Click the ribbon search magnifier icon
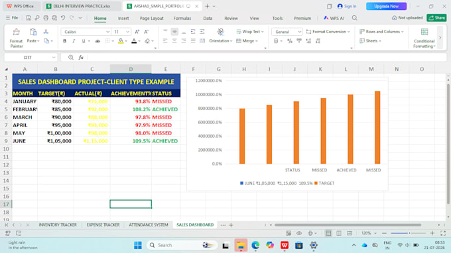Screen dimensions: 451x253 (355, 18)
